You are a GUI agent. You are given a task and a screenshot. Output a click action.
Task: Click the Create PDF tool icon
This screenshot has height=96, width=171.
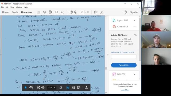[x=114, y=27]
